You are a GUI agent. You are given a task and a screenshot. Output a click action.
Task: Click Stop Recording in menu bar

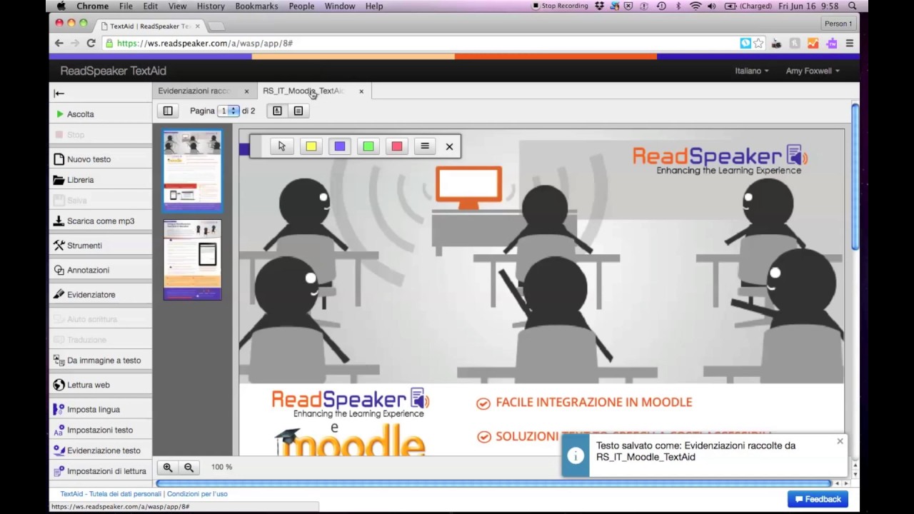[x=561, y=6]
